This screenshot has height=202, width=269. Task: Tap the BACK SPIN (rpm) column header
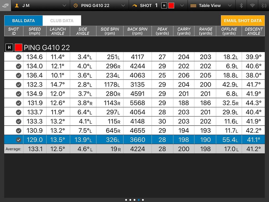[x=137, y=31]
